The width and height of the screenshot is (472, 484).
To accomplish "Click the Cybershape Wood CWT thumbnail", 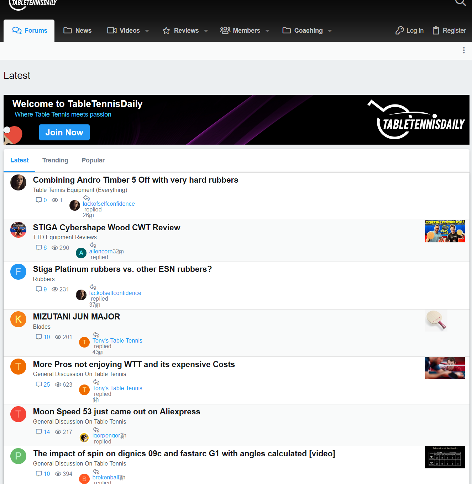I will click(x=445, y=231).
